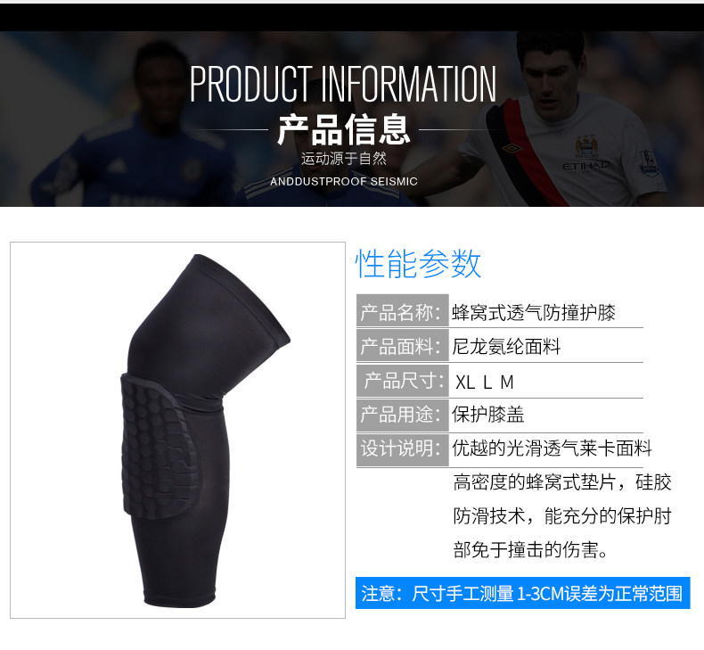Click the 产品信息 banner title
The image size is (704, 650).
(x=343, y=130)
